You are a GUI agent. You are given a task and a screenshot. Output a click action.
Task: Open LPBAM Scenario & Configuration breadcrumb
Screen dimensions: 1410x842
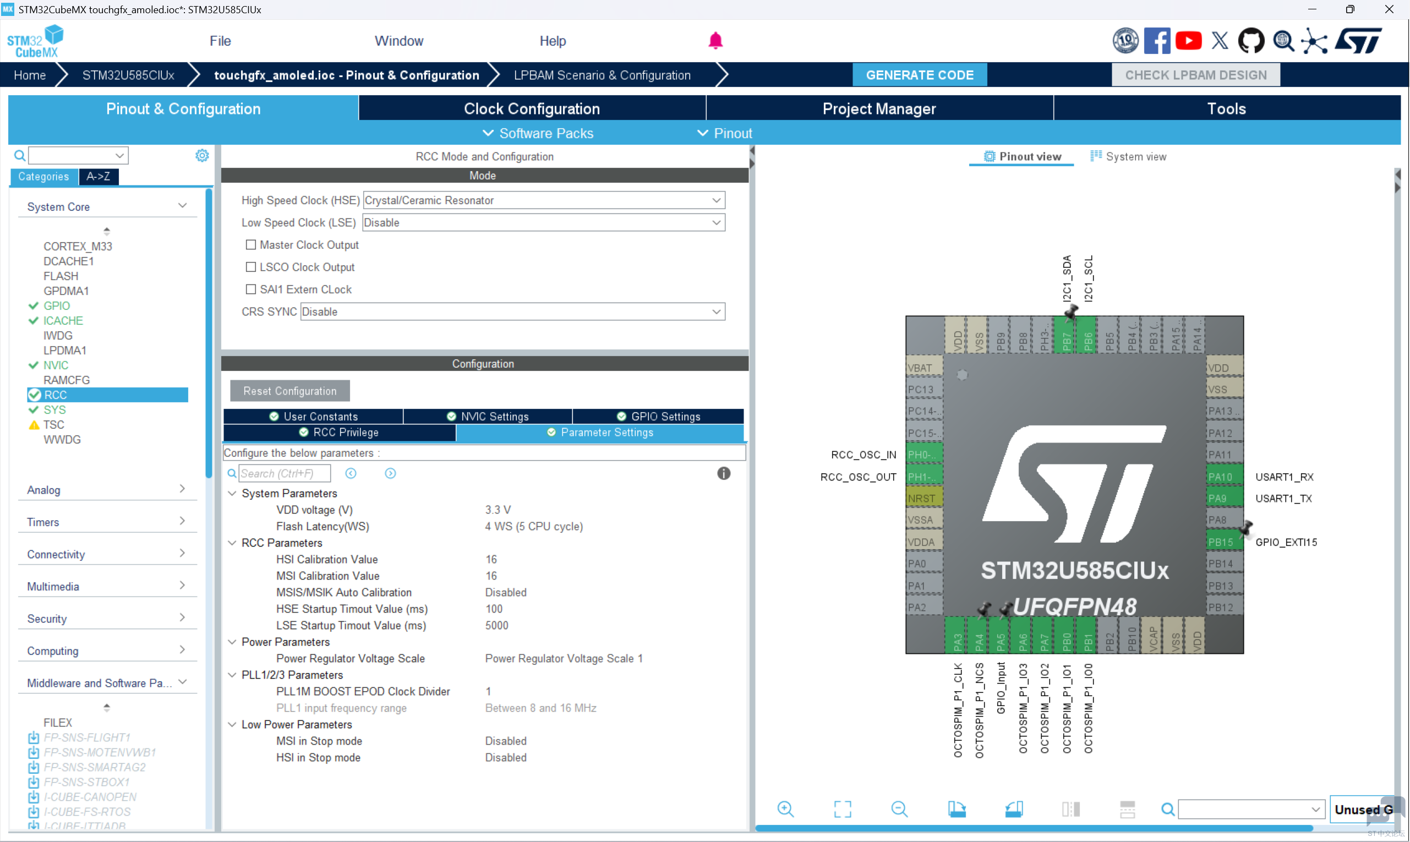[x=602, y=75]
